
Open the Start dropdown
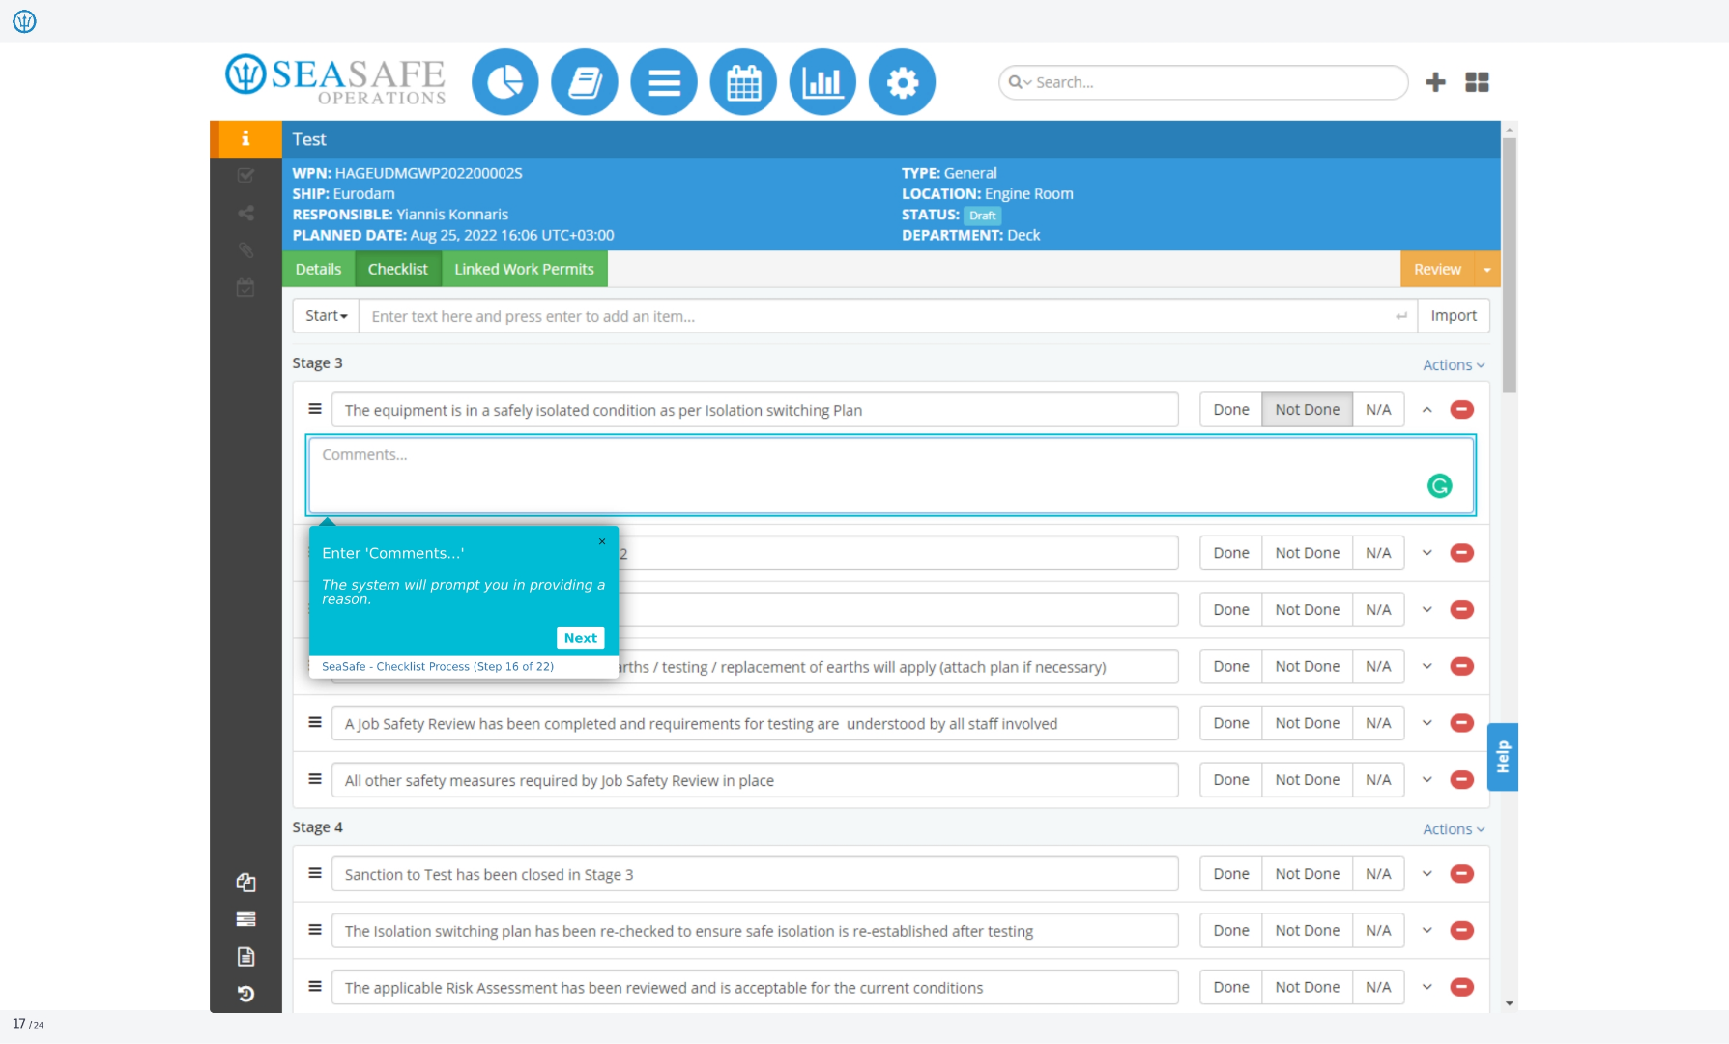coord(326,316)
